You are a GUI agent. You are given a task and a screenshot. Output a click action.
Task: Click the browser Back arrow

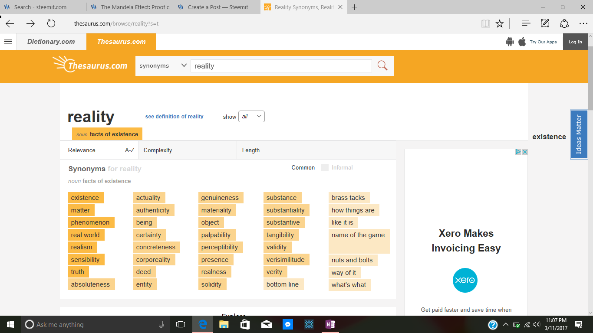coord(10,23)
